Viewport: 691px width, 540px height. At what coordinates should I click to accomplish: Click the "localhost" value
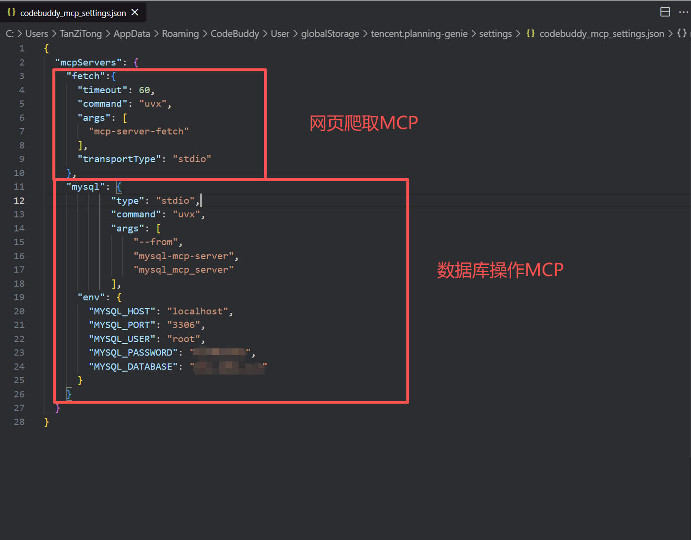point(197,311)
